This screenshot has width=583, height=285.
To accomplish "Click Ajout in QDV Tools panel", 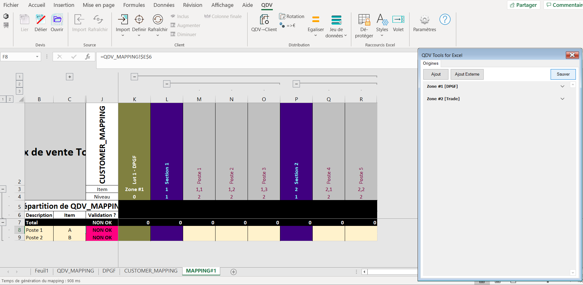I will pyautogui.click(x=436, y=74).
